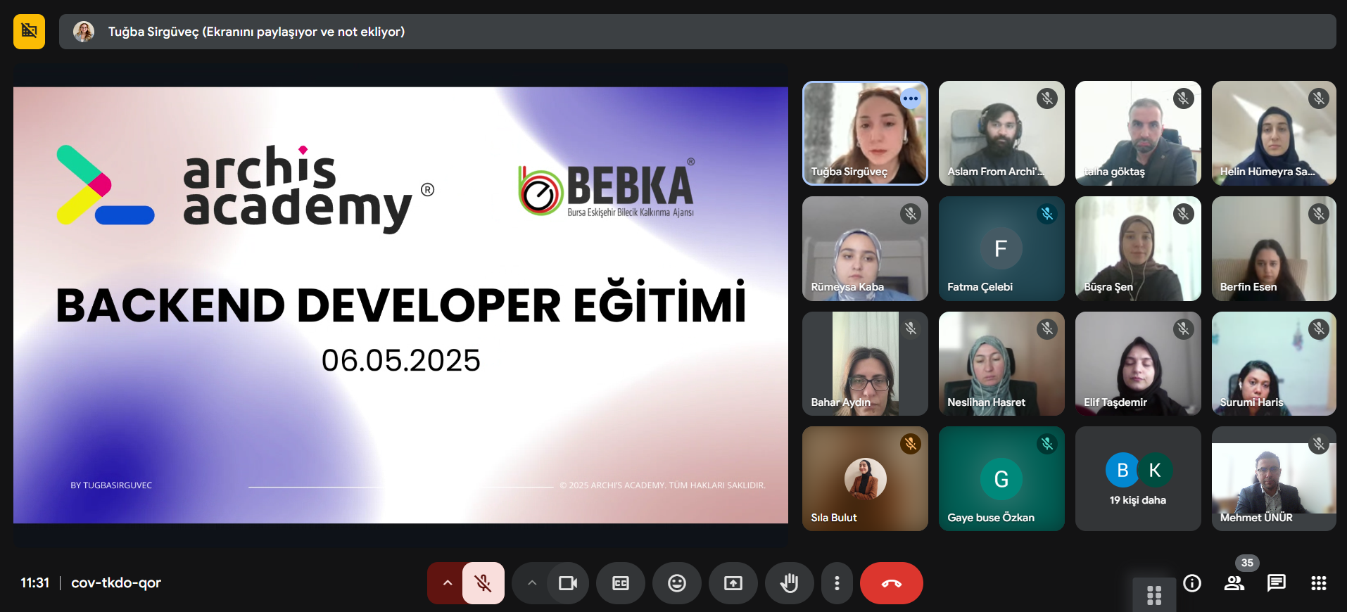Click muted mic icon on talha göktaş tile
1347x612 pixels.
(1184, 98)
